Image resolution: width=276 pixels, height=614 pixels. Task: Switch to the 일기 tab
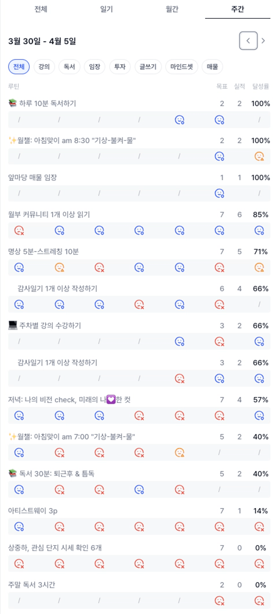(106, 9)
